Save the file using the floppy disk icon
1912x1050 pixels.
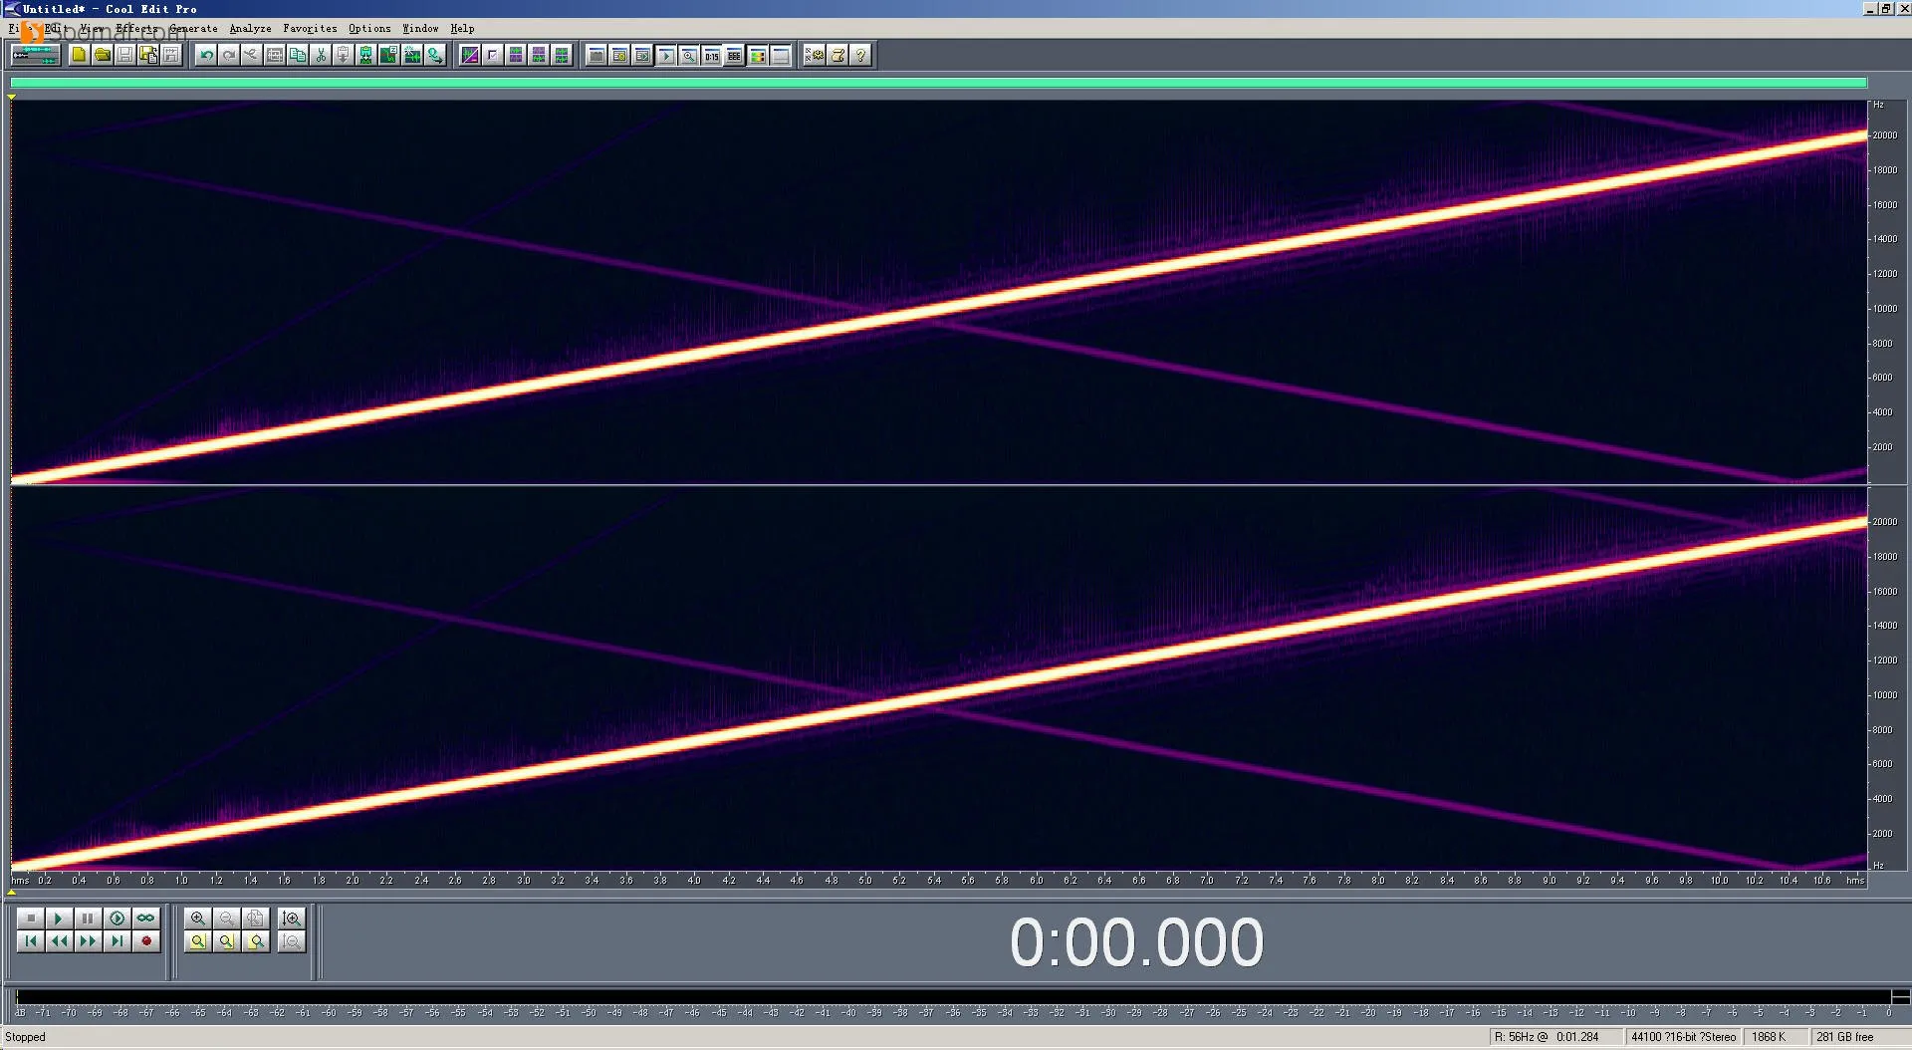(x=124, y=56)
